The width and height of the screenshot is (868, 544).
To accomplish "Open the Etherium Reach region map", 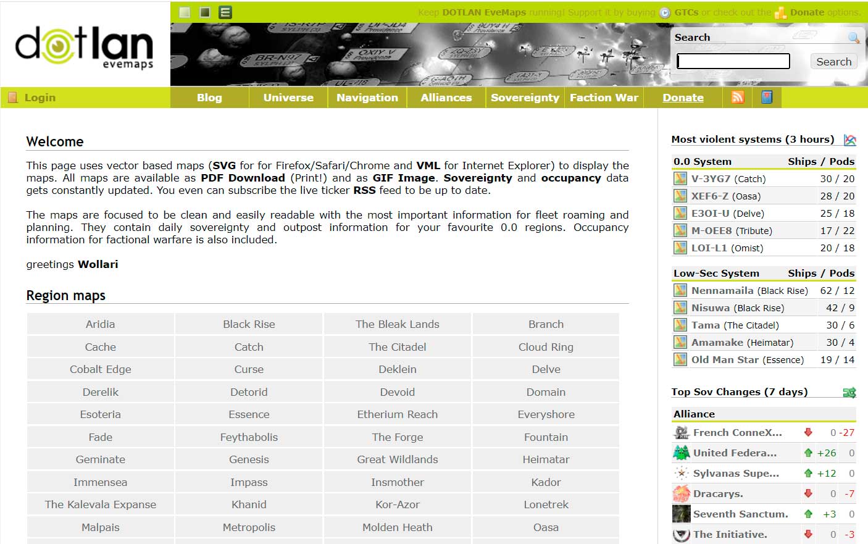I will click(x=398, y=414).
